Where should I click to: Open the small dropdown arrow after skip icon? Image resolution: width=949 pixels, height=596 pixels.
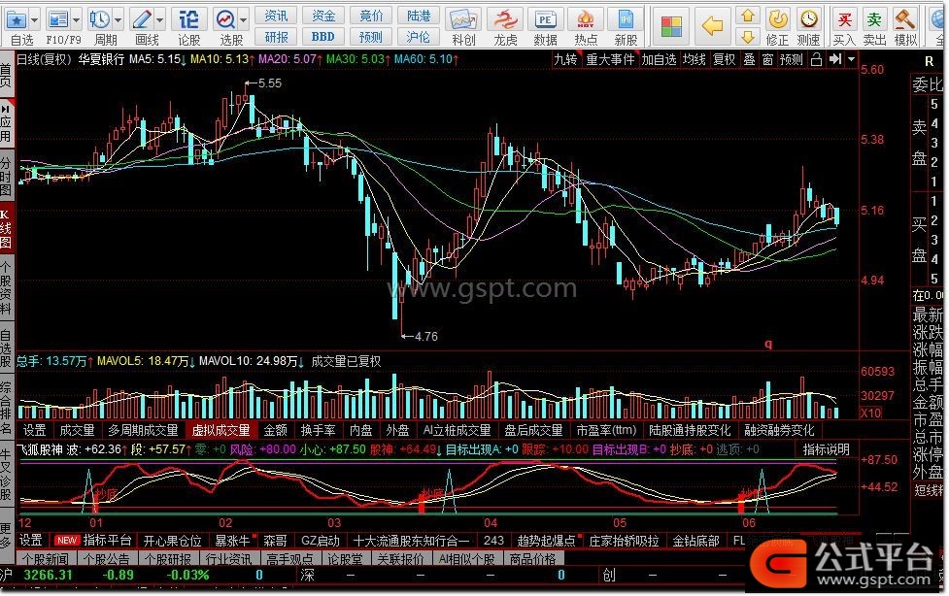coord(852,59)
